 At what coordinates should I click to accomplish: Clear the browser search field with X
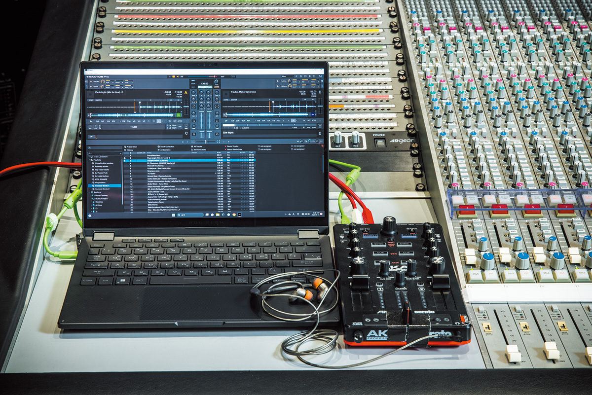pos(121,153)
